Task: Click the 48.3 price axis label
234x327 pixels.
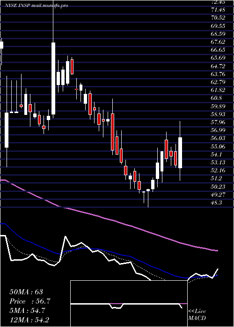Action: click(x=217, y=203)
